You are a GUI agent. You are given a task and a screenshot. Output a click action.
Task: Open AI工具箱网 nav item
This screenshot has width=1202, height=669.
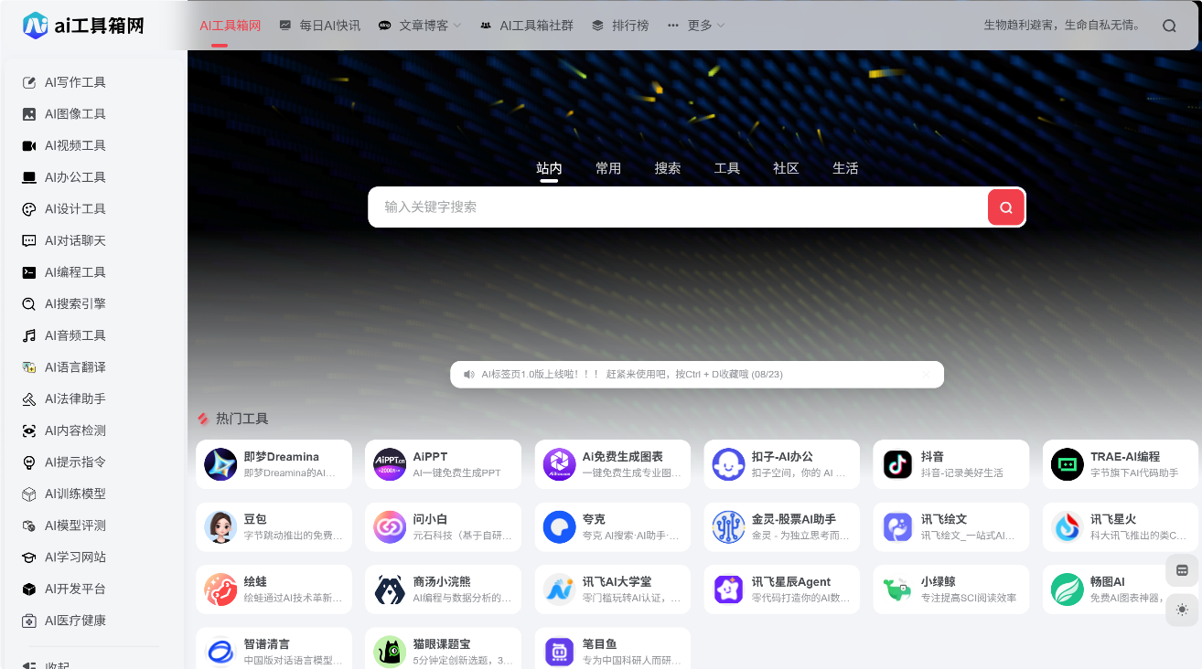[x=231, y=26]
